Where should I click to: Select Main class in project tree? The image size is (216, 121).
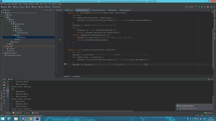(x=18, y=40)
